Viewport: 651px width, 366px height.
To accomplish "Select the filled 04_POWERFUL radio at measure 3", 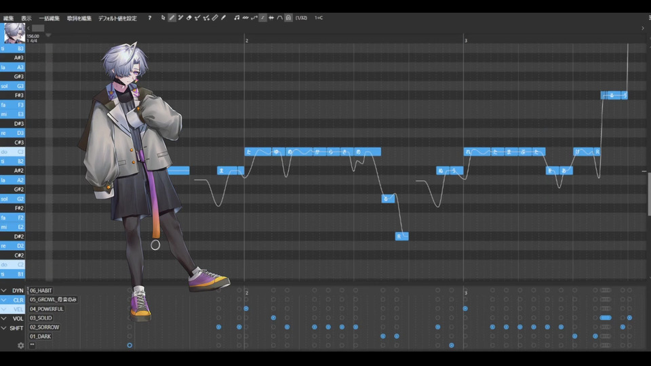I will (x=465, y=308).
